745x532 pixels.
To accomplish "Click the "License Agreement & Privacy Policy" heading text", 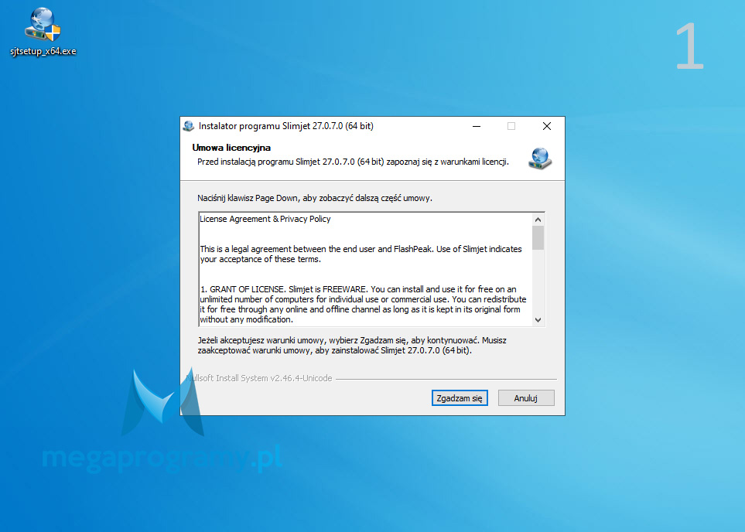I will [x=265, y=219].
